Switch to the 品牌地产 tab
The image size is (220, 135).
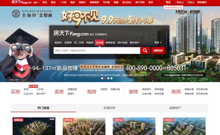175,108
